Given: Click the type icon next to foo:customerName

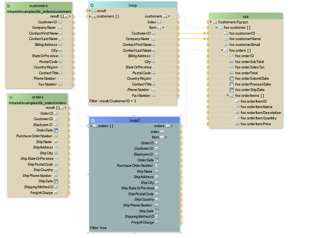Looking at the screenshot, I should tap(226, 39).
